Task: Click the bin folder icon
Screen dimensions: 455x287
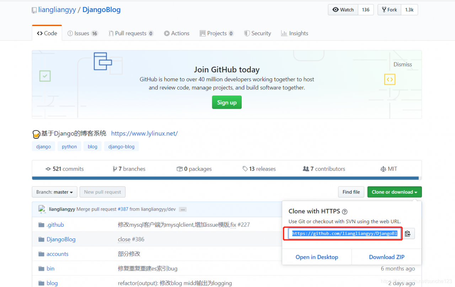Action: click(x=41, y=269)
